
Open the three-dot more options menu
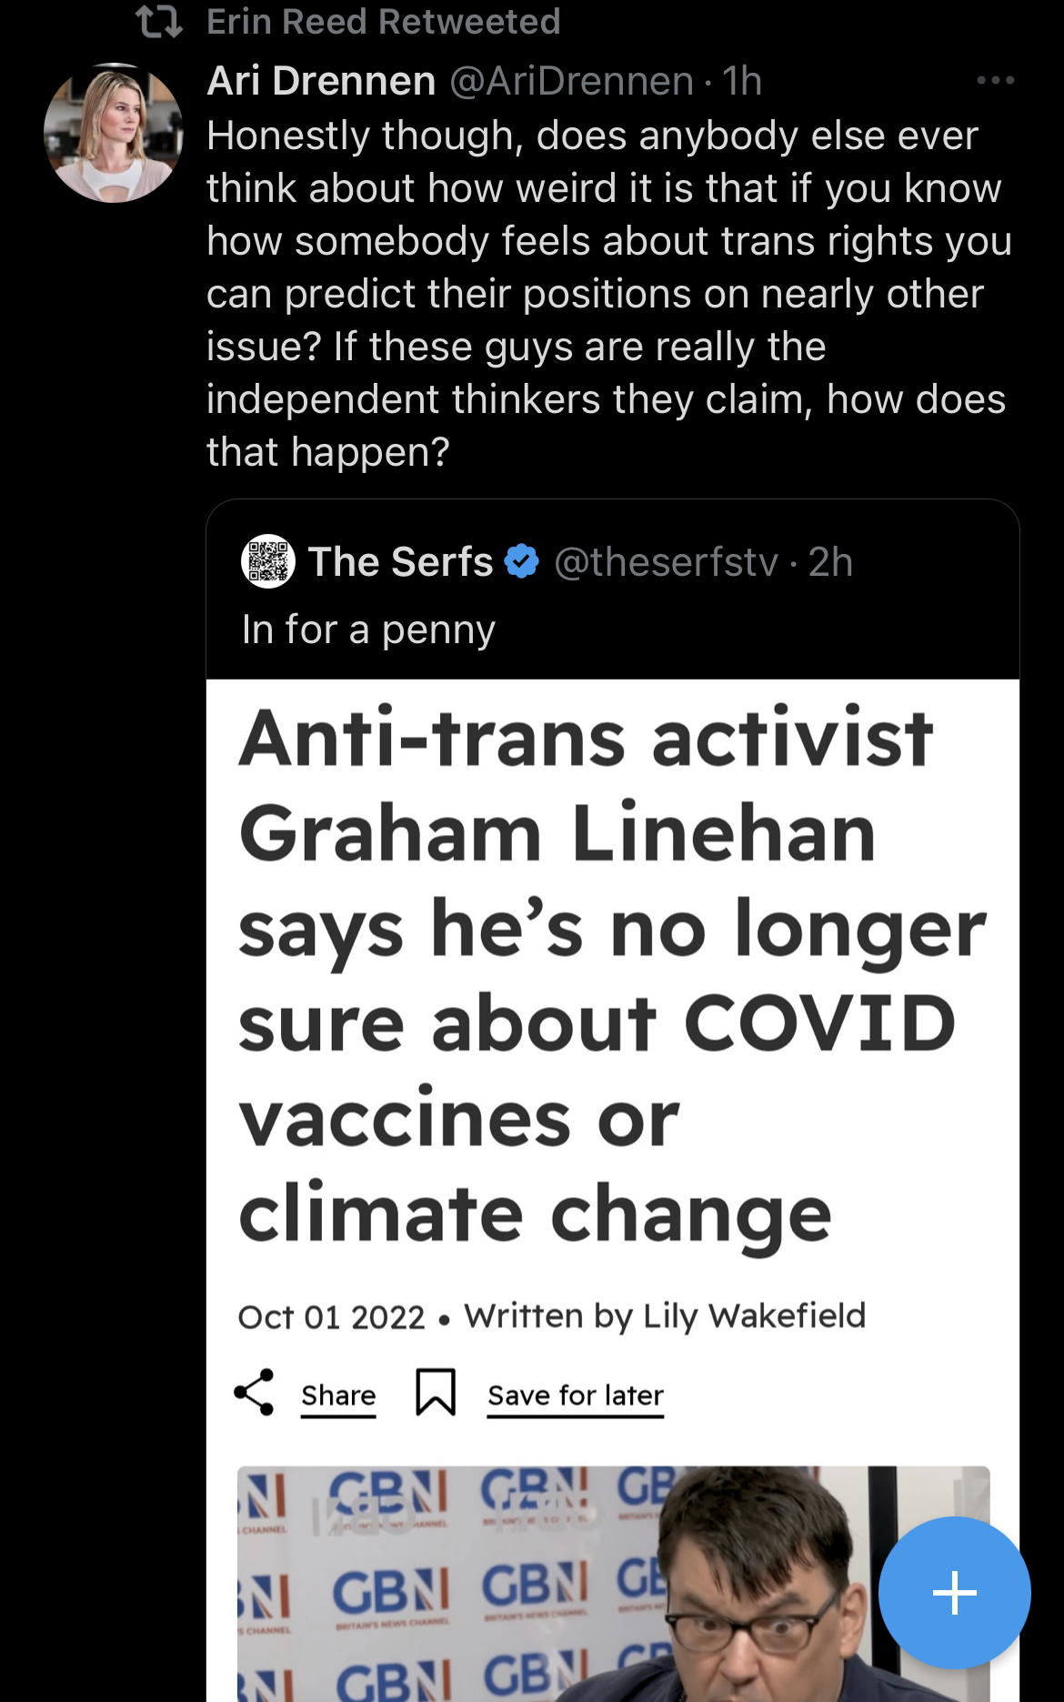[x=995, y=81]
